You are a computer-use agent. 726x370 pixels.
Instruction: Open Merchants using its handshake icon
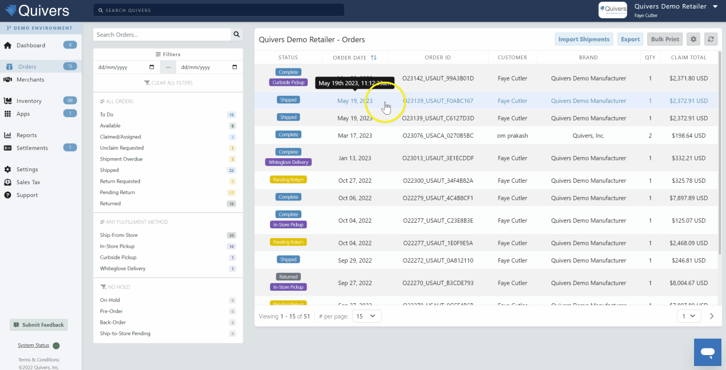coord(8,79)
